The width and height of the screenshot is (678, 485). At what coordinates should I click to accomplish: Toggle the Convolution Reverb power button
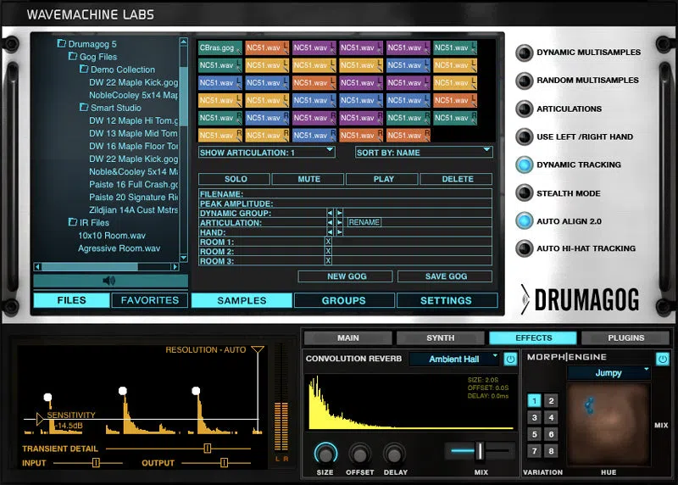510,360
